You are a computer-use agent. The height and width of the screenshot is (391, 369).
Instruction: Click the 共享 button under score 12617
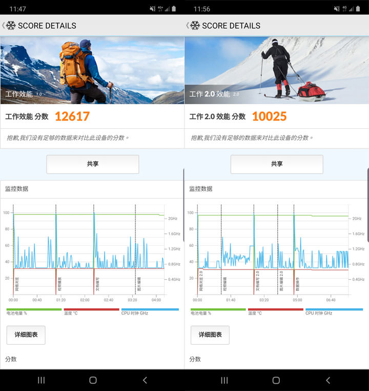(x=93, y=164)
